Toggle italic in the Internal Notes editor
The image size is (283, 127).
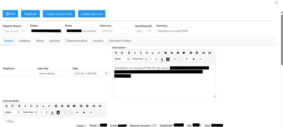pos(25,106)
